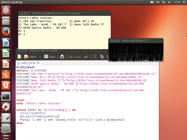Screen dimensions: 187x140
Task: Undo last edit in gedit
Action: point(75,57)
